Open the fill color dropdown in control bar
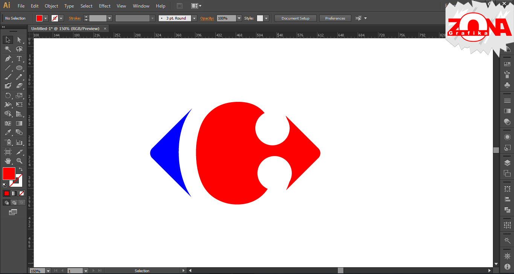This screenshot has width=514, height=274. pyautogui.click(x=46, y=18)
